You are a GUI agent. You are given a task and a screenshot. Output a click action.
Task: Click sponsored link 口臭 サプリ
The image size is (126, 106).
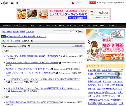coord(99,93)
